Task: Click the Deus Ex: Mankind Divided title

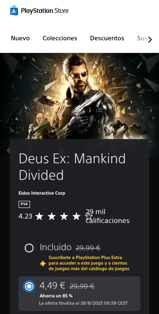Action: 72,167
